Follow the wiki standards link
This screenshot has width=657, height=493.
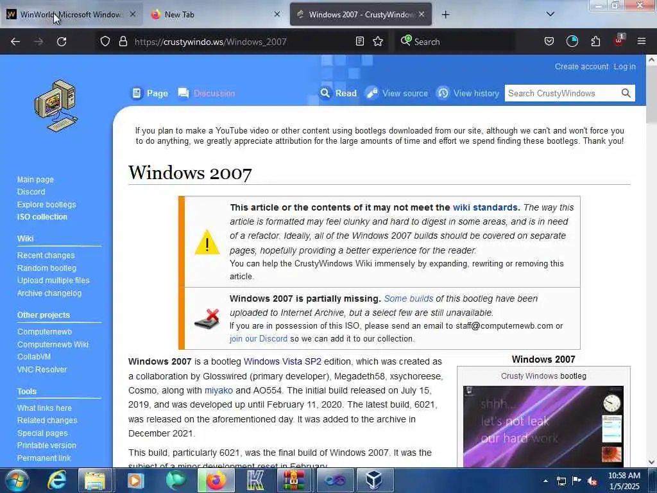tap(485, 207)
